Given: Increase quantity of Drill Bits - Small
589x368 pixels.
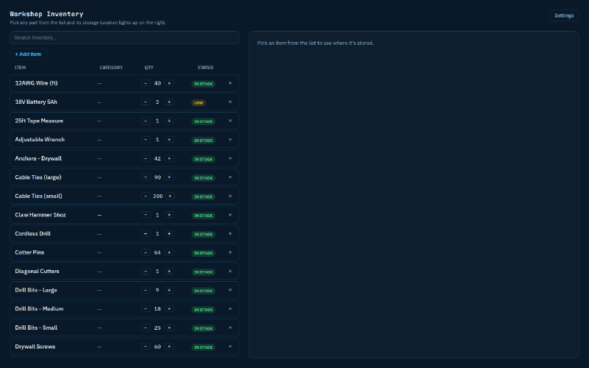Looking at the screenshot, I should coord(169,328).
